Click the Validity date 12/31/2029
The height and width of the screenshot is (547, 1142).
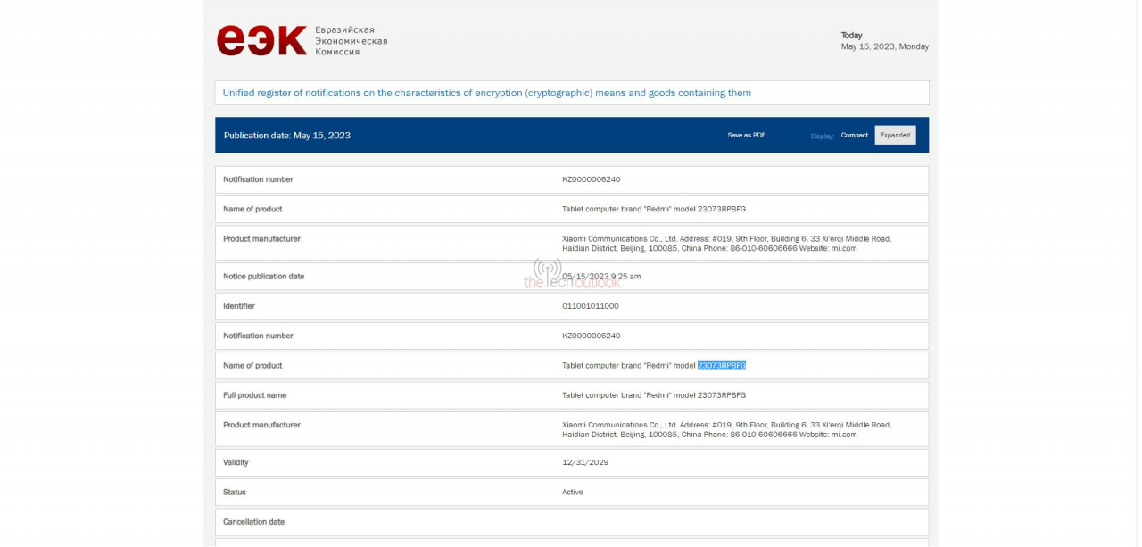585,462
